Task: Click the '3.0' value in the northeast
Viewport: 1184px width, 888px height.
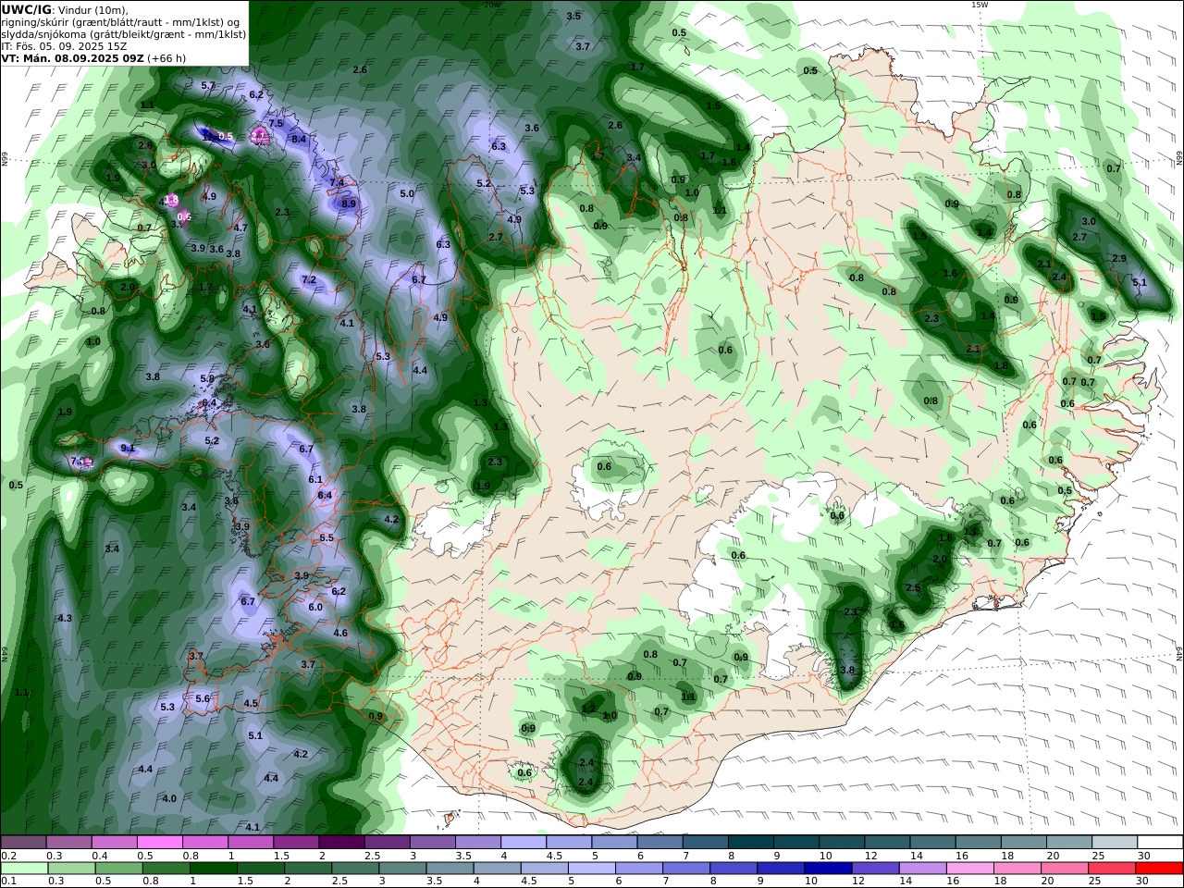Action: coord(1089,221)
